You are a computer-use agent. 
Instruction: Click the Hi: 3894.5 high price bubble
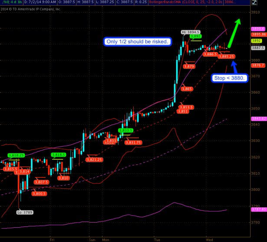[x=191, y=32]
